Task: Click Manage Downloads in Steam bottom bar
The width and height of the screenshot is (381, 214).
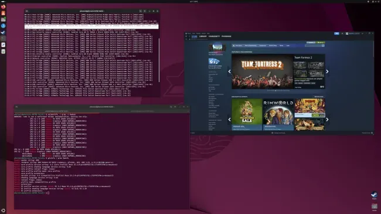Action: (278, 133)
